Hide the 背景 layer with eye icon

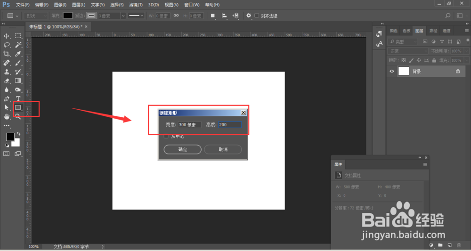click(x=392, y=71)
